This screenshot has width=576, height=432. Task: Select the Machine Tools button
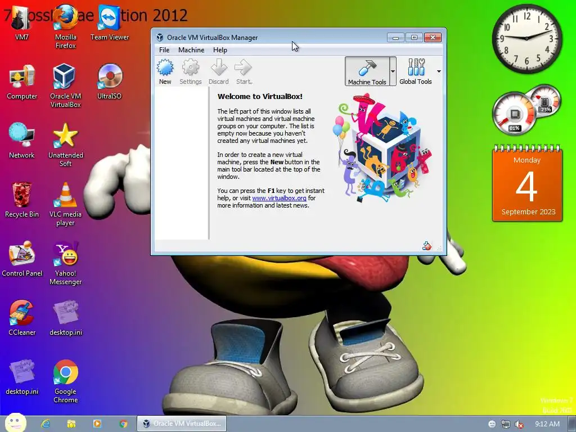(367, 71)
